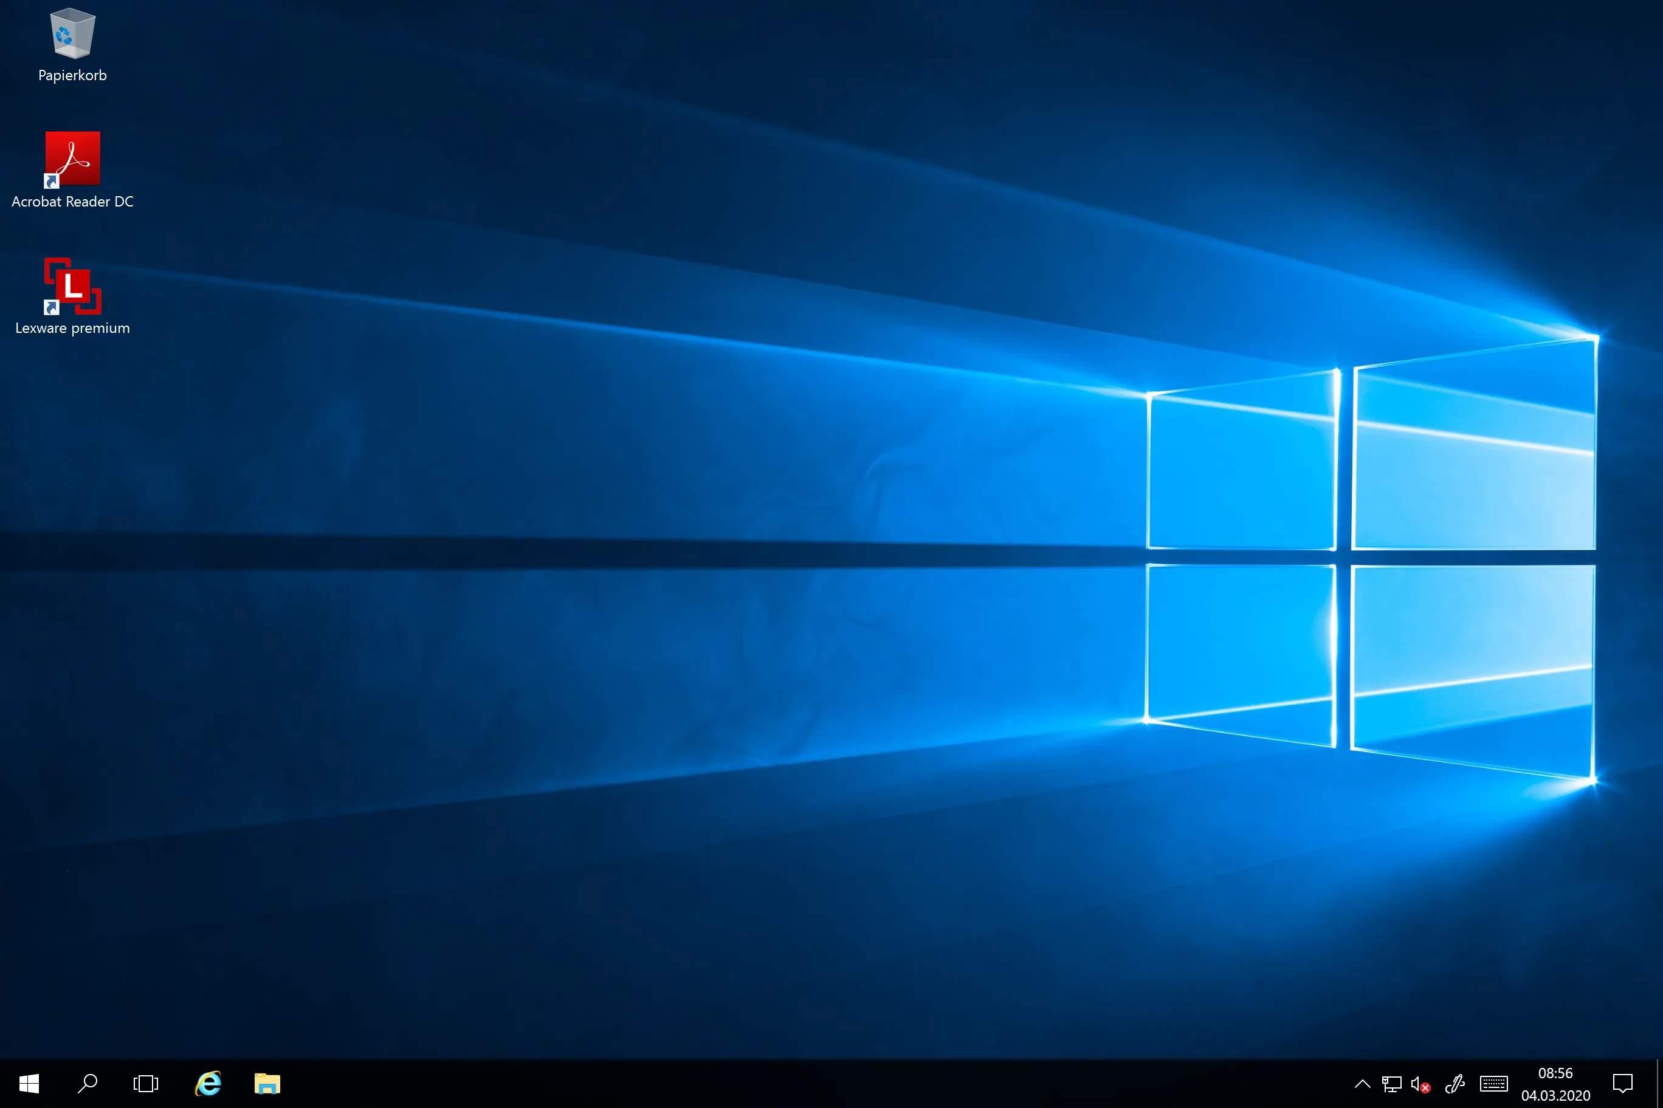Open the Action Center notifications
This screenshot has height=1108, width=1663.
click(1623, 1084)
